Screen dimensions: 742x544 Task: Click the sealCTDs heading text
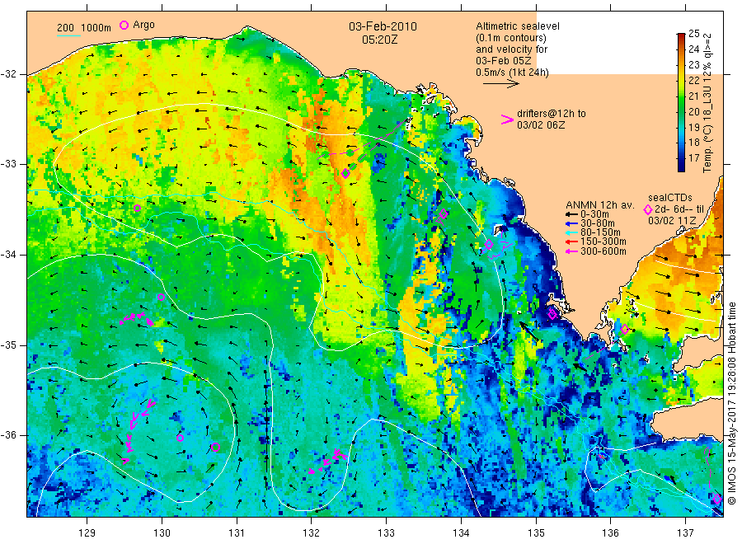[670, 198]
